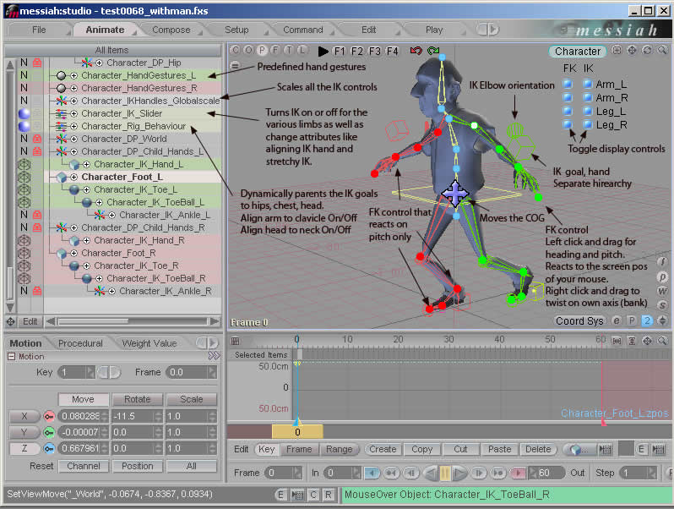This screenshot has height=509, width=674.
Task: Click the Delete key button
Action: tap(538, 449)
